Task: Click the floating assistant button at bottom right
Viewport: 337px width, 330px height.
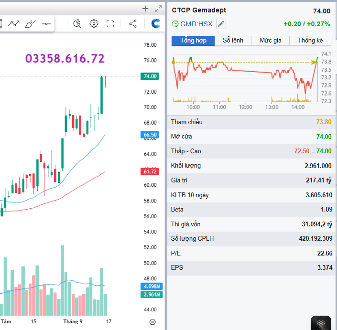Action: click(x=321, y=323)
